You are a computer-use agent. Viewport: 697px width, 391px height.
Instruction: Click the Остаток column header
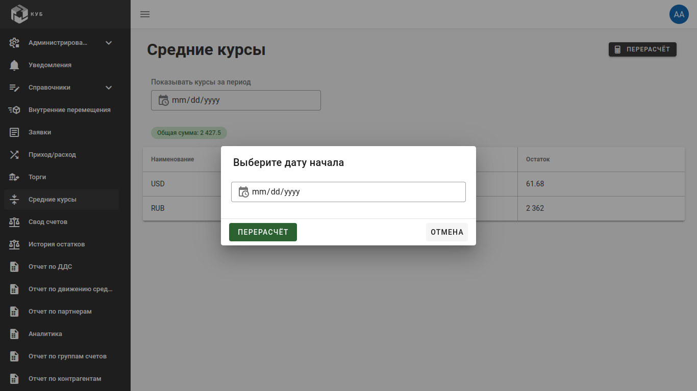click(x=538, y=159)
